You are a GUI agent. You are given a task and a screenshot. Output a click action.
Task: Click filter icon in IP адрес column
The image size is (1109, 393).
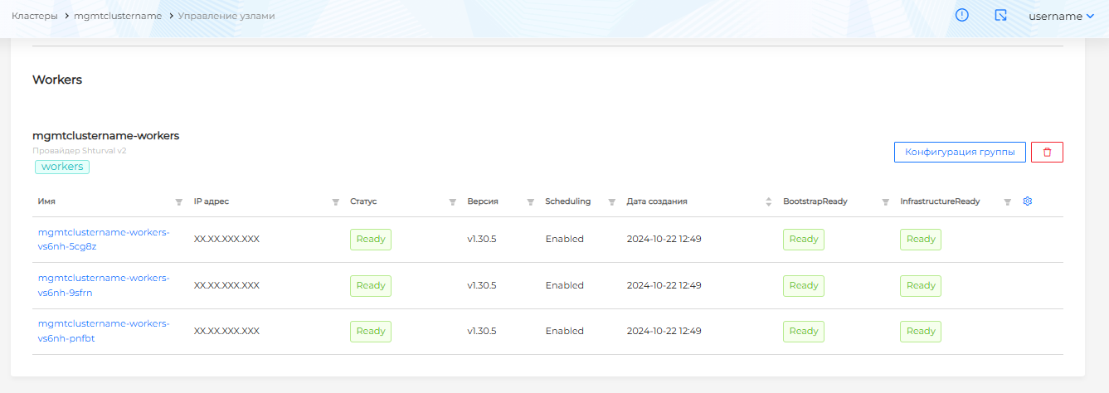[336, 201]
